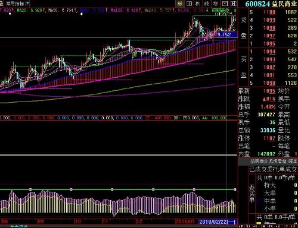Click the window layout box icon
Screen dimensions: 298x228
click(x=225, y=4)
